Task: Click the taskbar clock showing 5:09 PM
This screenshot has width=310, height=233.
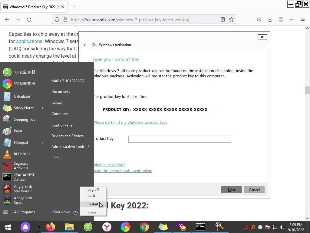Action: tap(296, 227)
